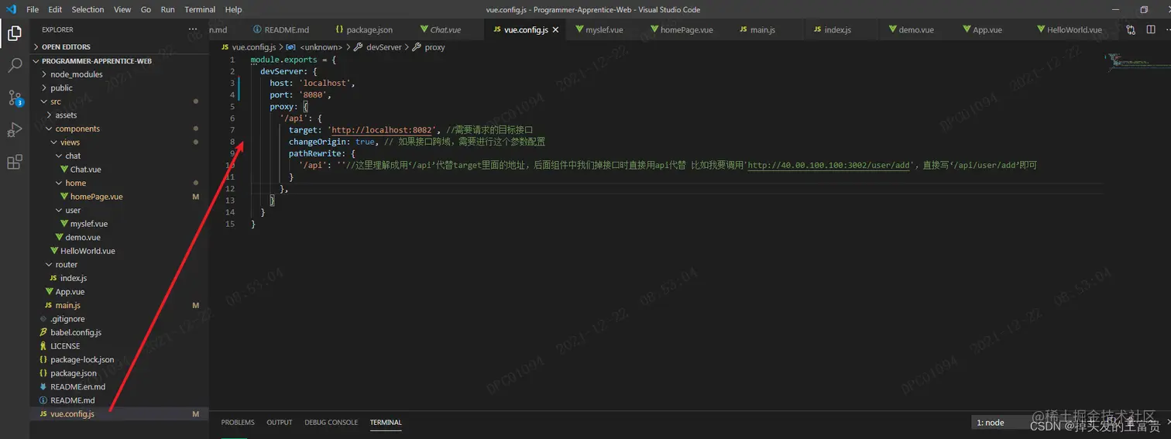Screen dimensions: 1171x439
Task: Open Explorer more actions ellipsis
Action: [x=193, y=29]
